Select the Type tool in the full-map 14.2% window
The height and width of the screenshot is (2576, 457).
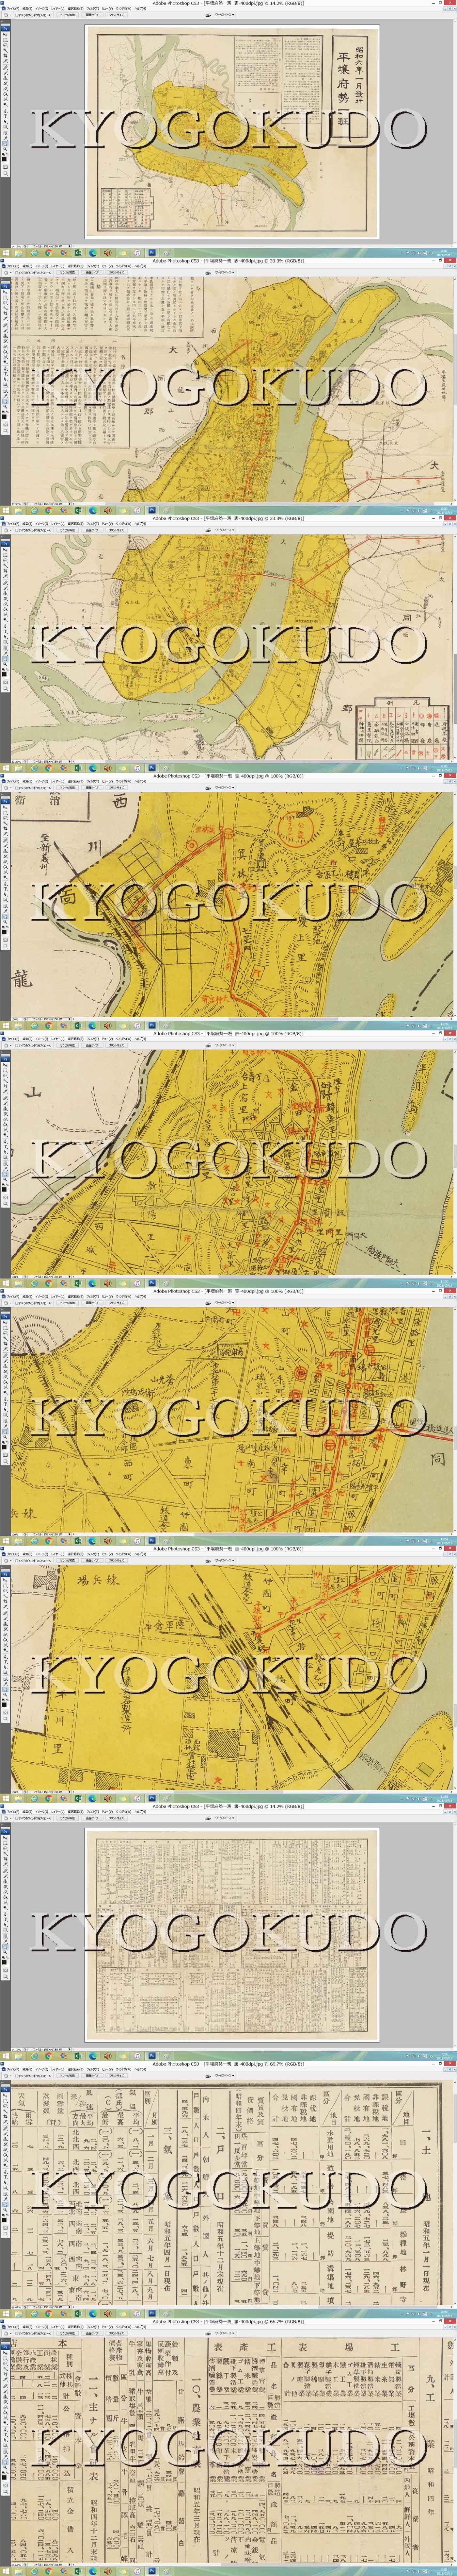click(5, 116)
